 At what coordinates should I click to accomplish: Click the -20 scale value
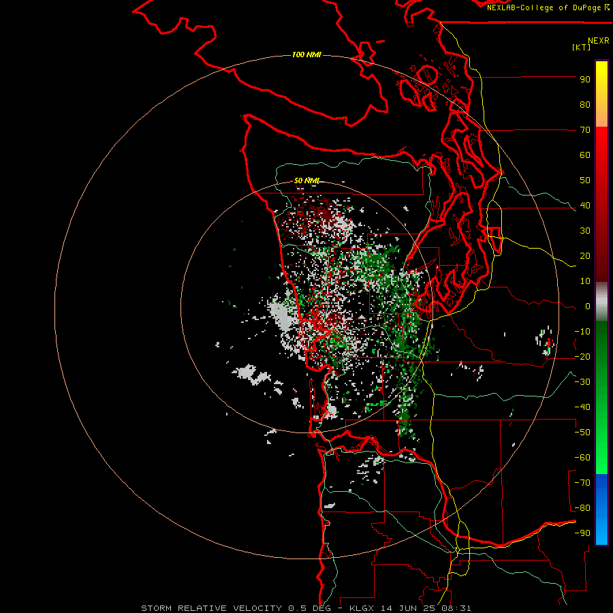582,357
